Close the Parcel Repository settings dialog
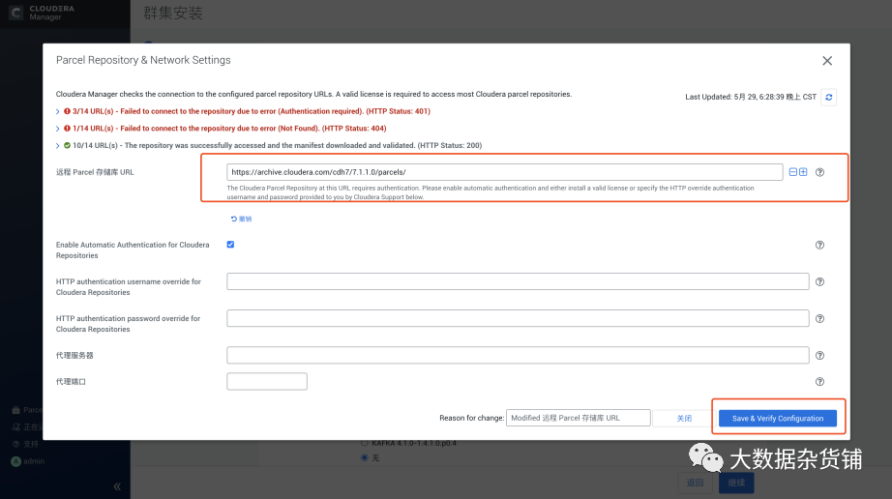 coord(827,61)
